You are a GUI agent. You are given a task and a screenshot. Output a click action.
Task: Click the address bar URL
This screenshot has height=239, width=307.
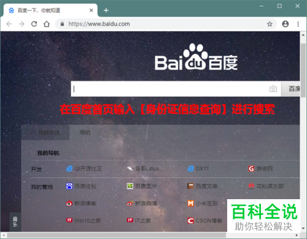click(99, 24)
